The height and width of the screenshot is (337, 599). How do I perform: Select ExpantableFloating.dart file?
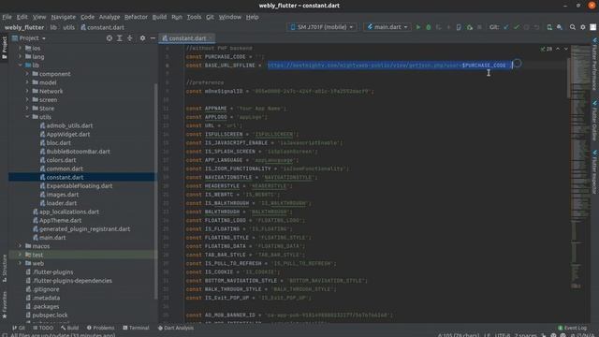coord(79,185)
